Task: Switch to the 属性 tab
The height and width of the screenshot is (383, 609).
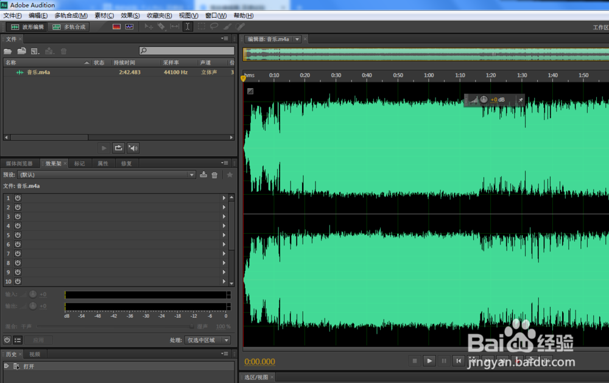Action: [x=103, y=164]
